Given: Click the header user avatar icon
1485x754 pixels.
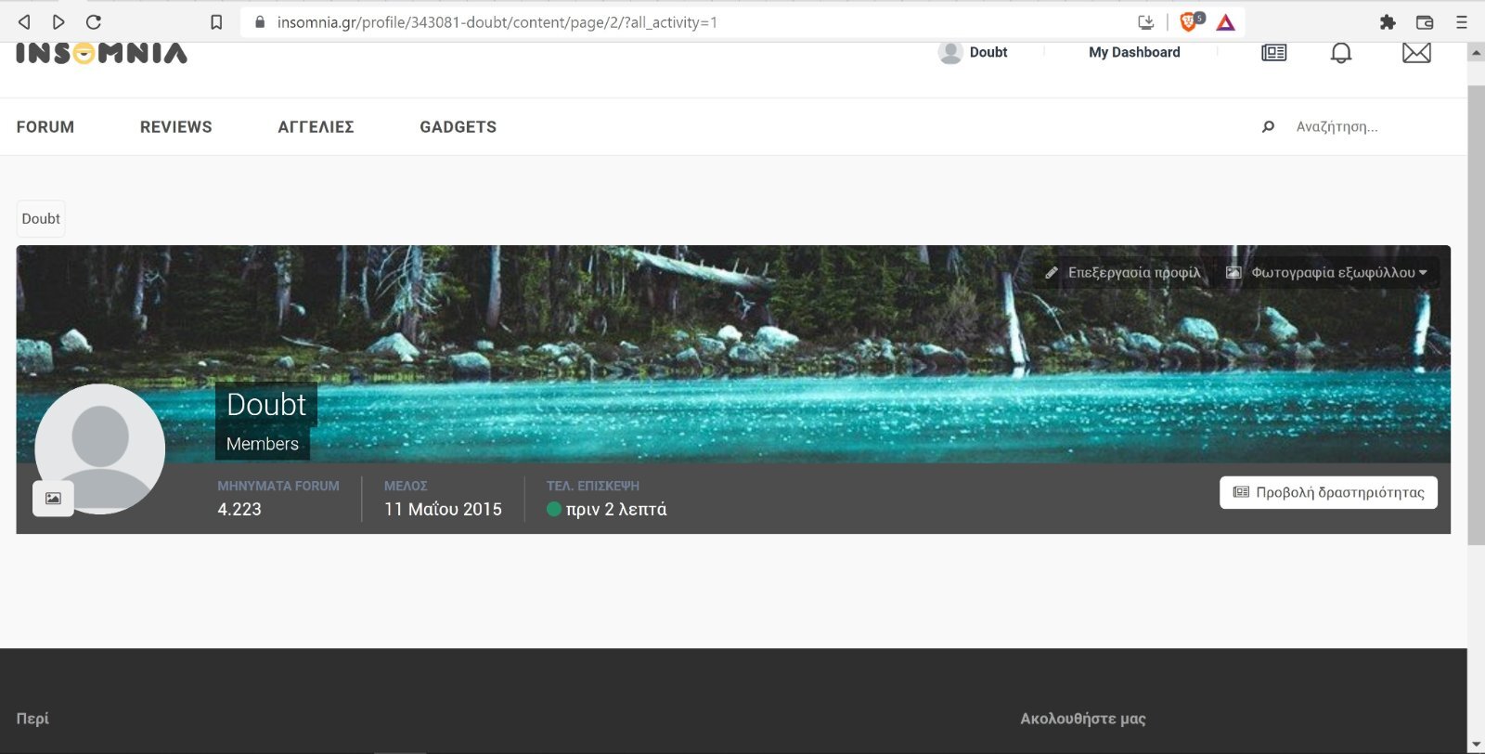Looking at the screenshot, I should [950, 53].
